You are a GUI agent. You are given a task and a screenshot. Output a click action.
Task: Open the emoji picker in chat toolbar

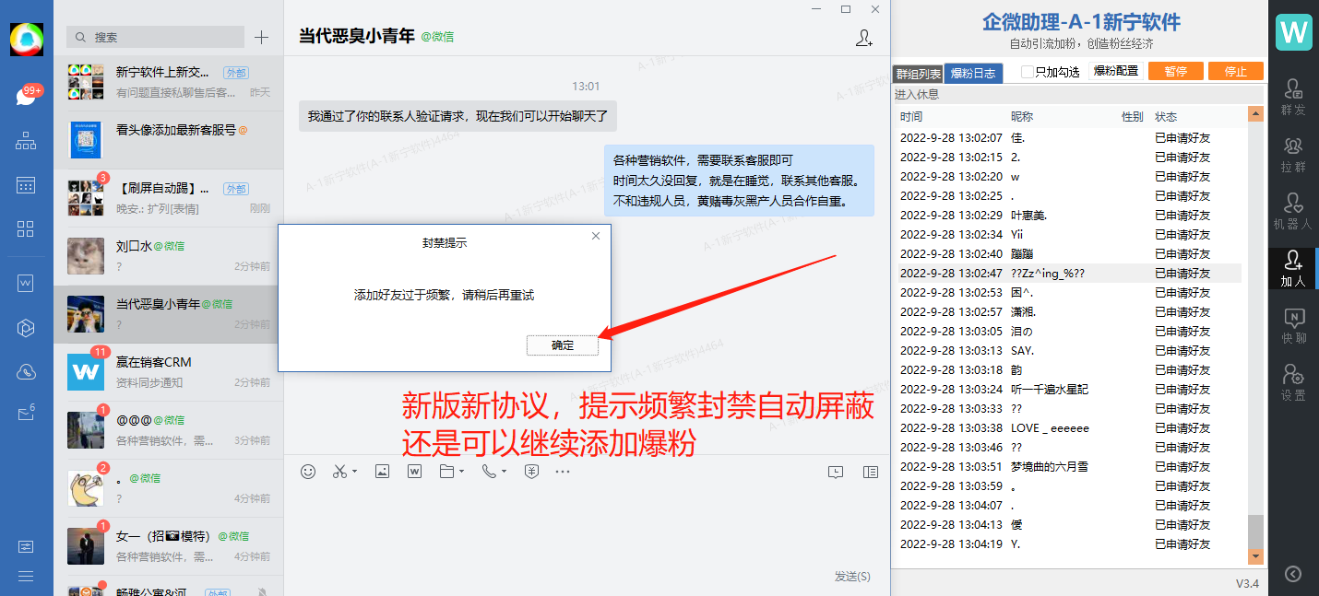click(308, 471)
